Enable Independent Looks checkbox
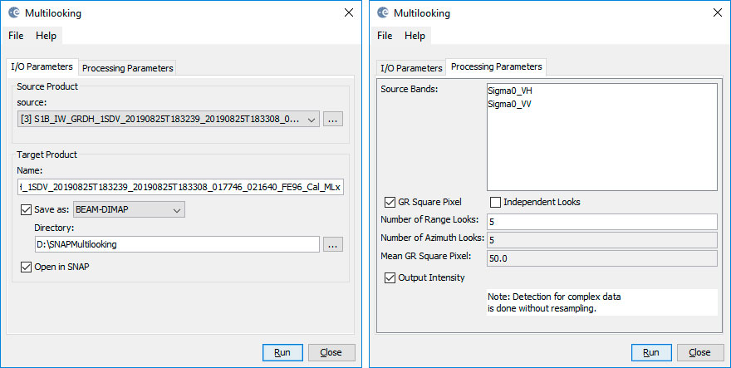 click(x=495, y=202)
